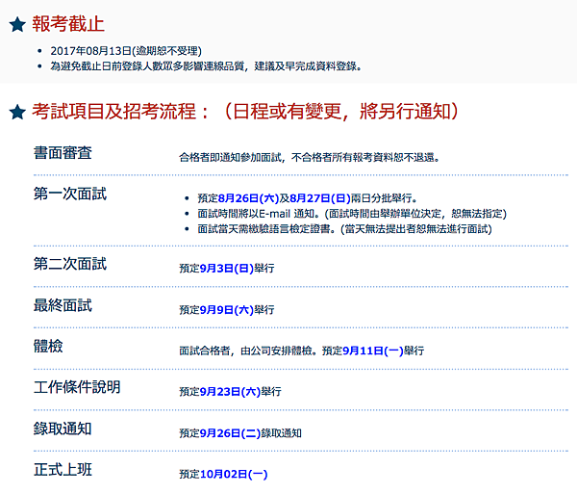Image resolution: width=577 pixels, height=494 pixels.
Task: Click the deadline text 2017年08月13日
Action: (x=91, y=51)
